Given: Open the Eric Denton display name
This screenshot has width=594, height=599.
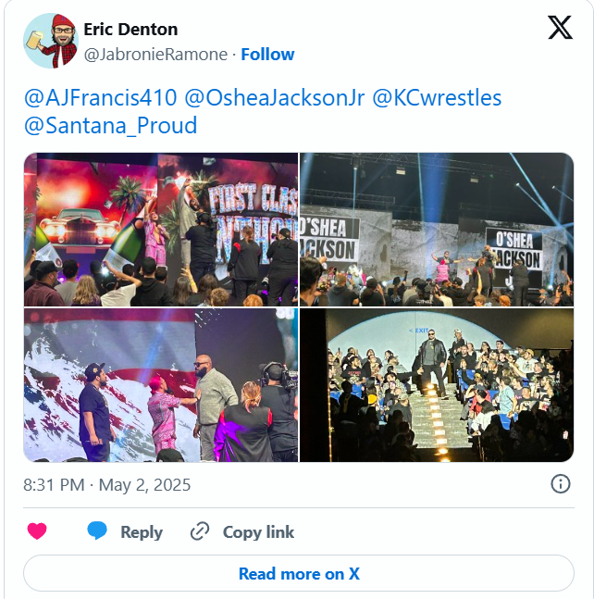Looking at the screenshot, I should (x=130, y=30).
